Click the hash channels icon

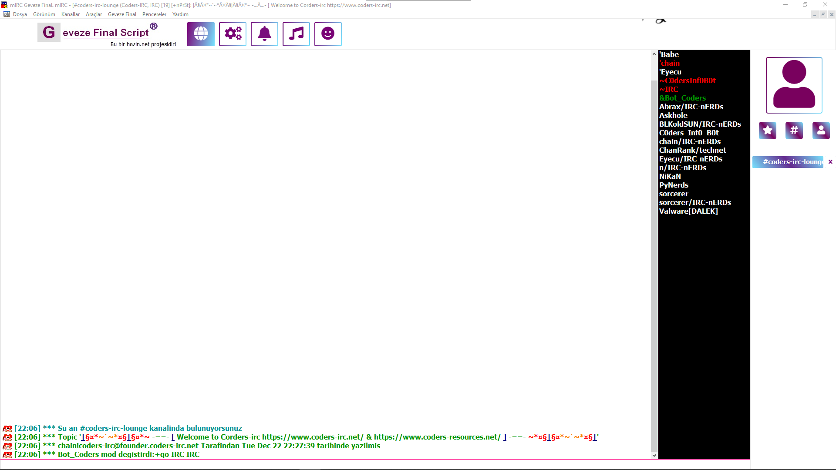794,130
